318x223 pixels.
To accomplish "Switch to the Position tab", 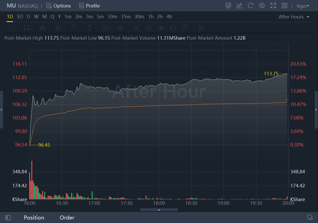I will tap(34, 218).
